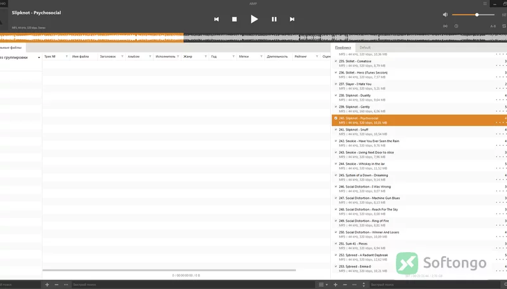The width and height of the screenshot is (507, 289).
Task: Select track 249 Social Distortion - Ring of Fire
Action: [x=419, y=223]
